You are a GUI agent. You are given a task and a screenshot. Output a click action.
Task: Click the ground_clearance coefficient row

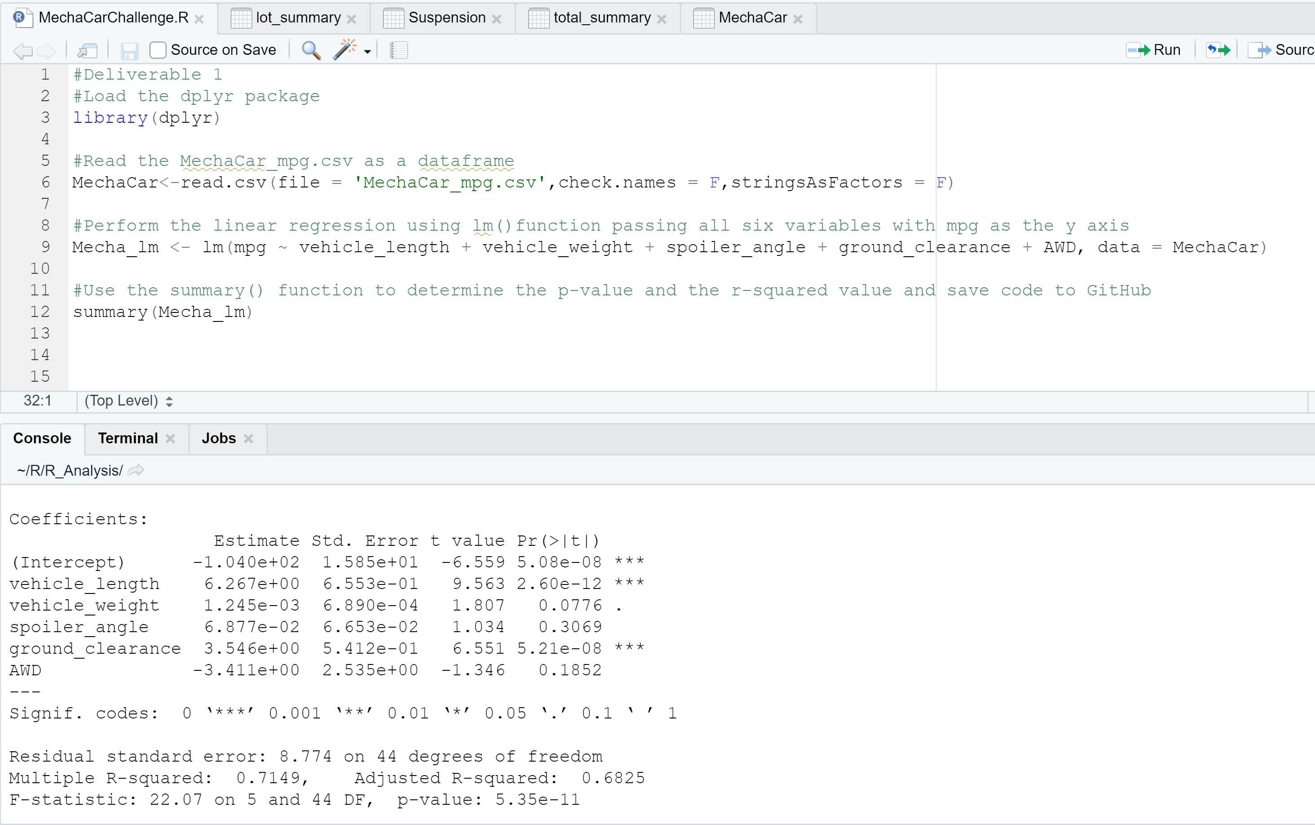click(327, 648)
